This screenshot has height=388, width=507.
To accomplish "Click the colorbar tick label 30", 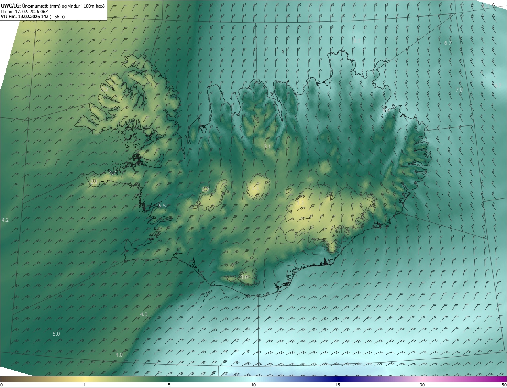I will (x=422, y=385).
